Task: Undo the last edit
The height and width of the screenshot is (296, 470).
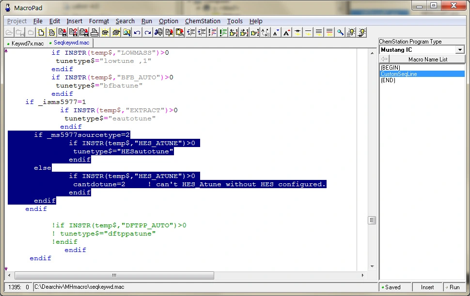Action: [x=137, y=32]
